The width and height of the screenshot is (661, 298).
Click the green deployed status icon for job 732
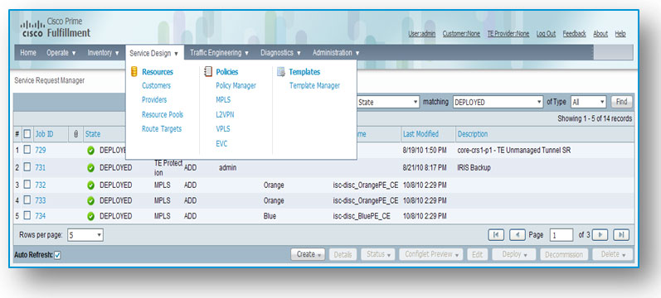pos(90,185)
